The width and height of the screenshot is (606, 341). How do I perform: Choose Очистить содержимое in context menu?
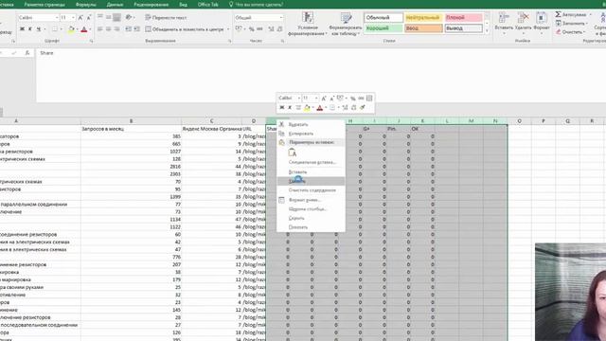click(312, 190)
